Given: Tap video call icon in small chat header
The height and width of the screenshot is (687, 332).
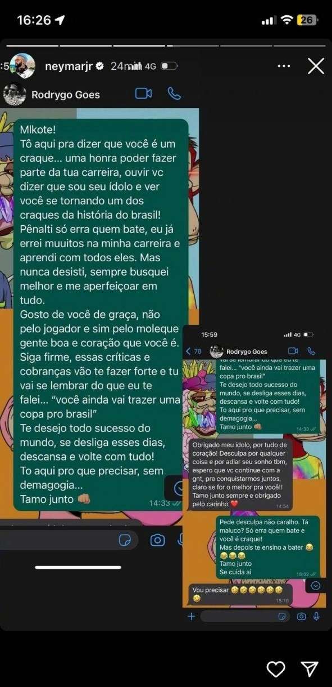Looking at the screenshot, I should pyautogui.click(x=293, y=351).
